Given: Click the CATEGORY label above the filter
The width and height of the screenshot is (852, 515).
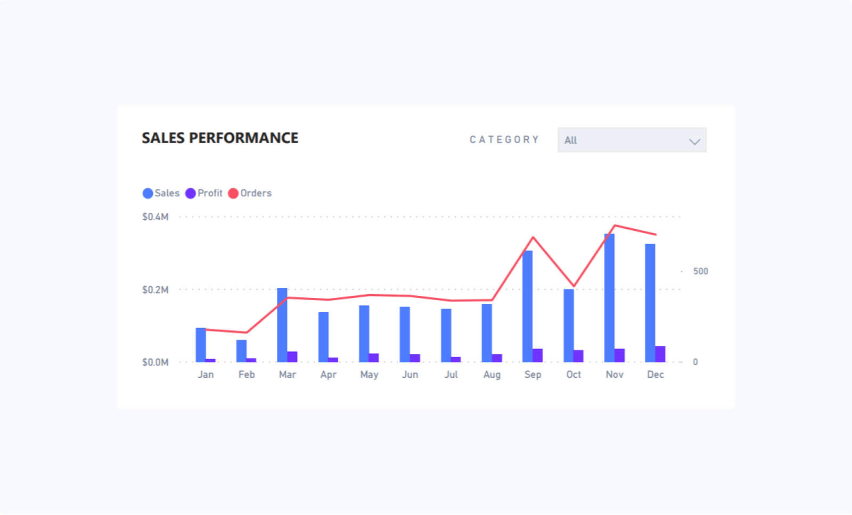Looking at the screenshot, I should 504,139.
